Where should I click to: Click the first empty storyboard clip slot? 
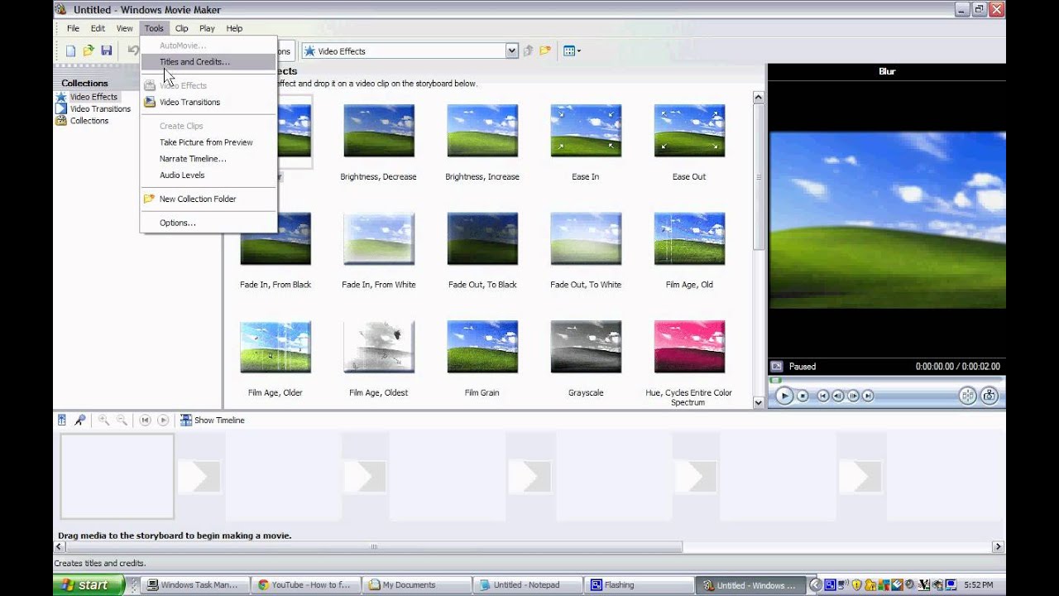pyautogui.click(x=117, y=477)
